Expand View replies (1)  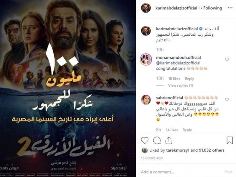click(x=180, y=86)
